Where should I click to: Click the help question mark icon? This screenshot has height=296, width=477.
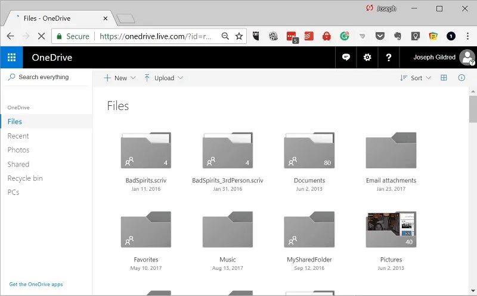389,57
